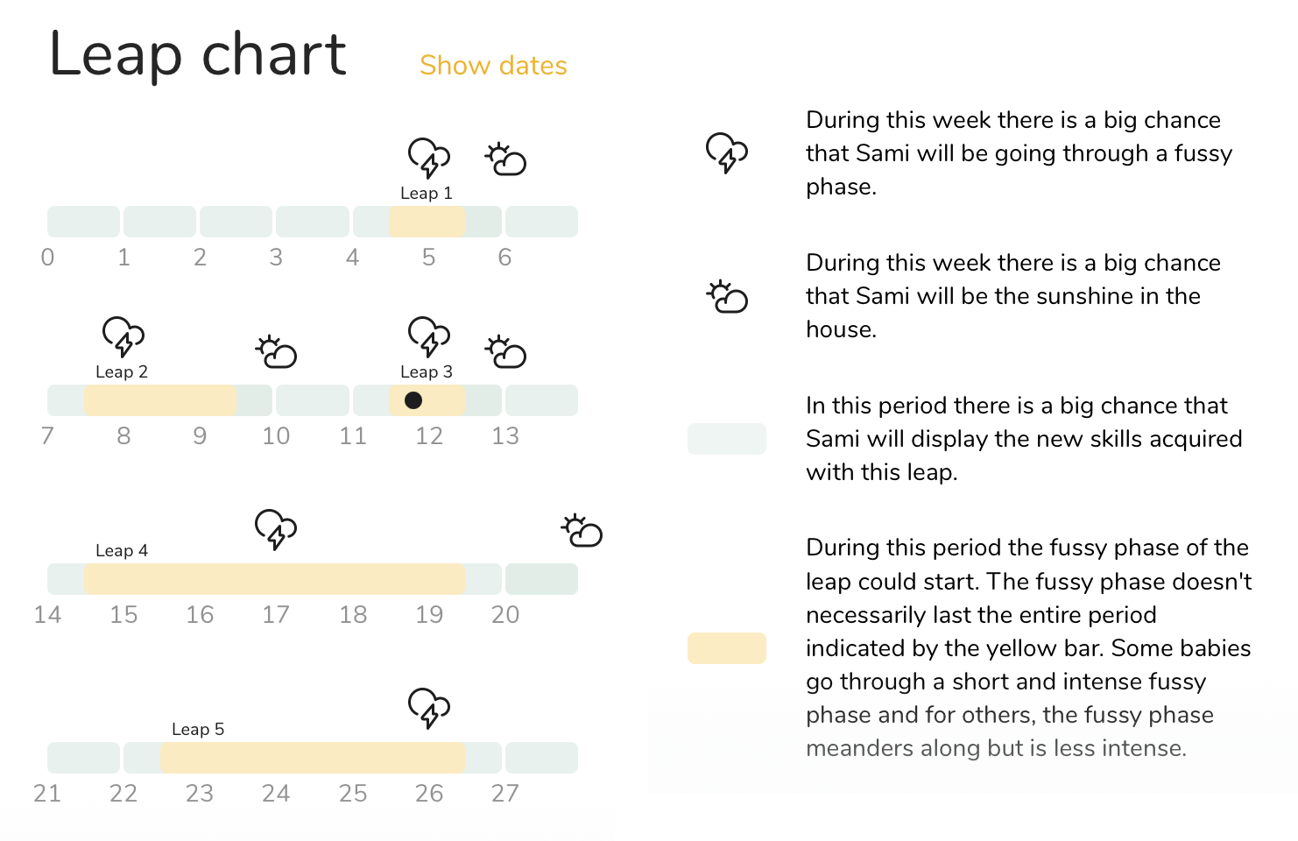
Task: Click the Show dates link
Action: click(x=493, y=66)
